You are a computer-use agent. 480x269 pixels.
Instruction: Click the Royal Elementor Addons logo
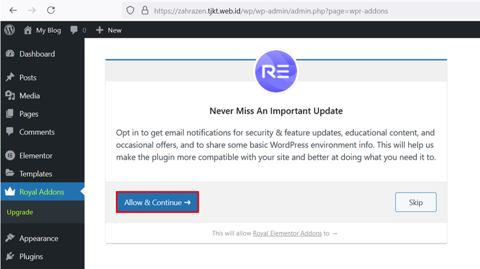click(276, 72)
